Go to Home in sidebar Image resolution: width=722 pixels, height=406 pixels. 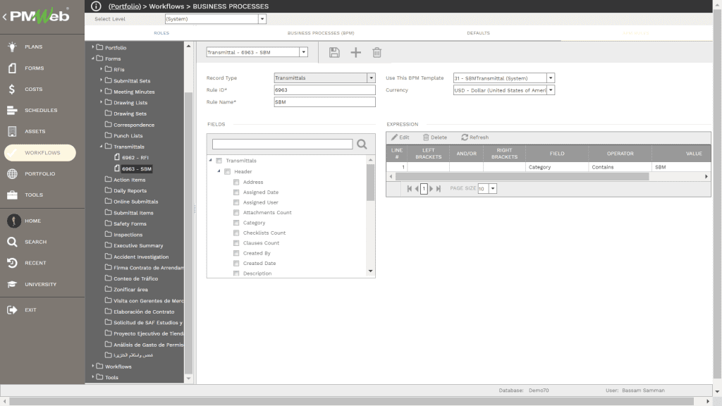32,221
